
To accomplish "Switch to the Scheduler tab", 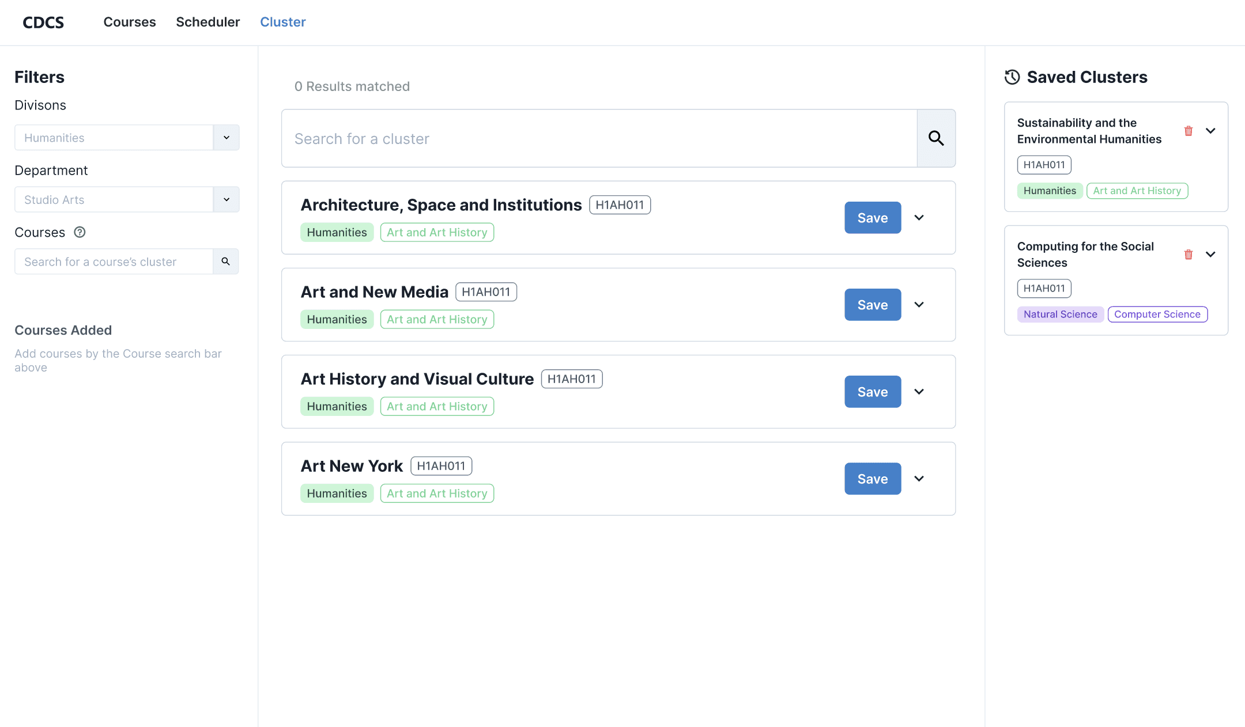I will 207,22.
